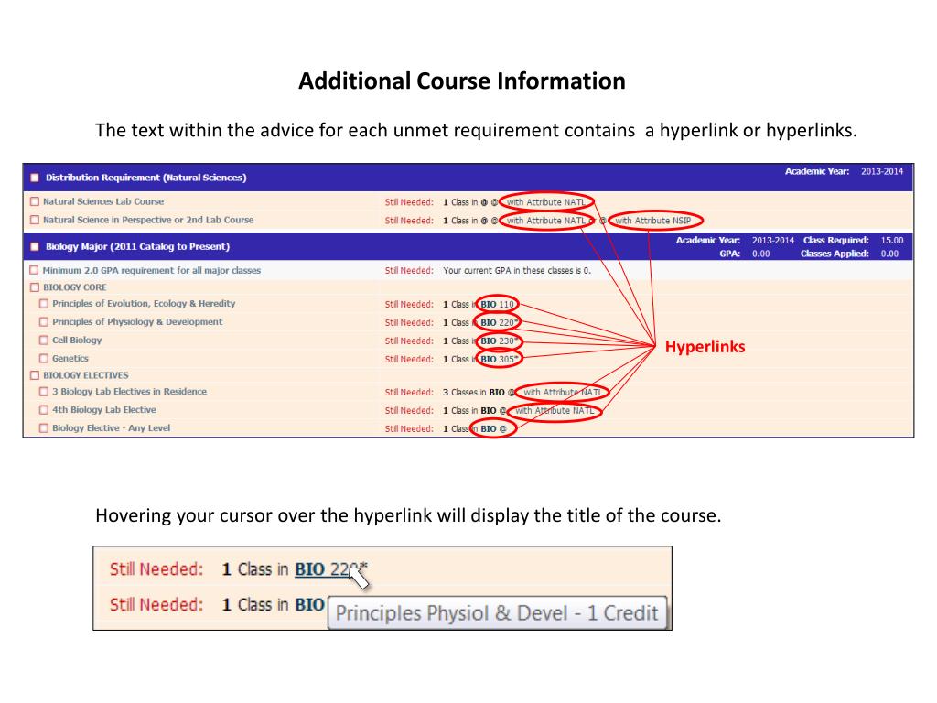Open the BIO 220 hyperlink in Biology Core
The width and height of the screenshot is (937, 703).
coord(499,322)
